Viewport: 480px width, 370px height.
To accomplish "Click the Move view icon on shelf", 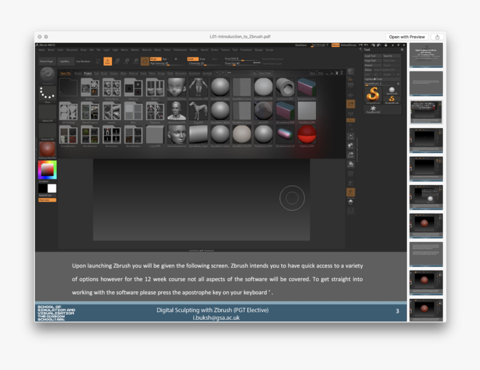I will pos(351,146).
